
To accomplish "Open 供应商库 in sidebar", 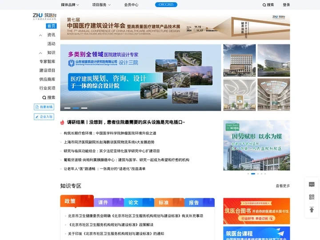I will coord(48,79).
